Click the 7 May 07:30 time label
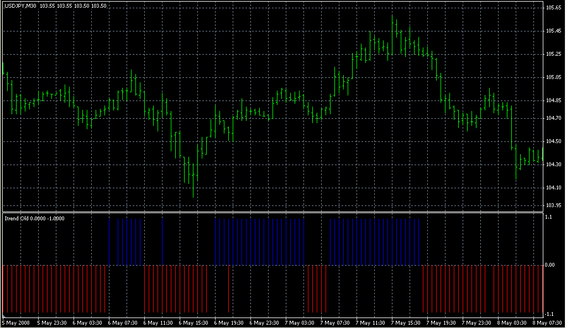Screen dimensions: 566x328 click(335, 323)
